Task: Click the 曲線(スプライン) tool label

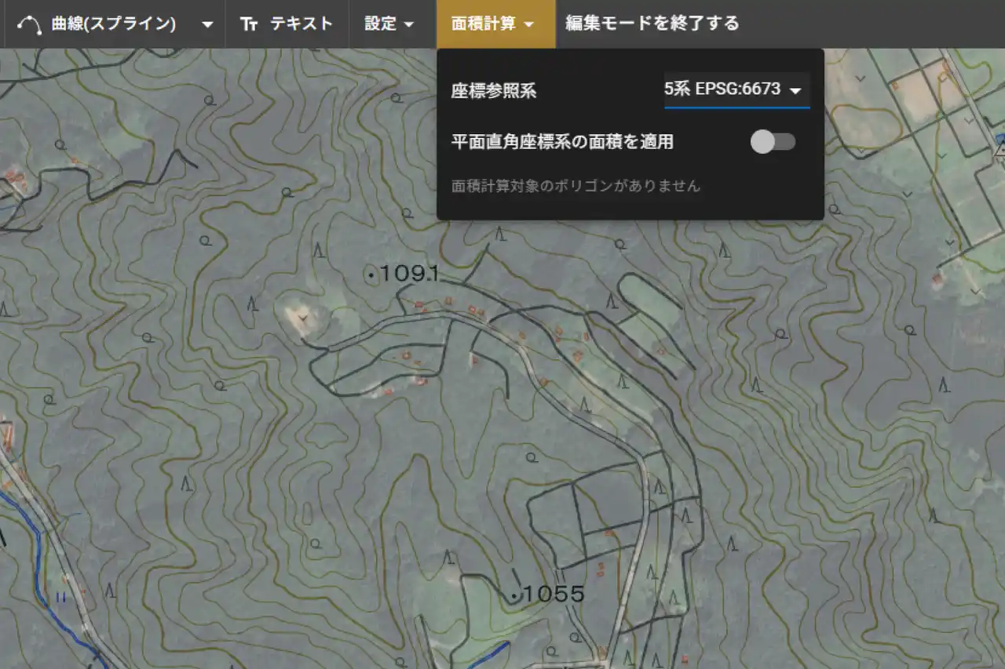Action: [113, 24]
